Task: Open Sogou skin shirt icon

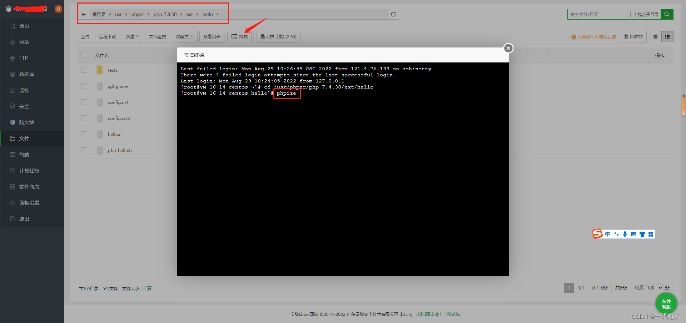Action: (642, 234)
